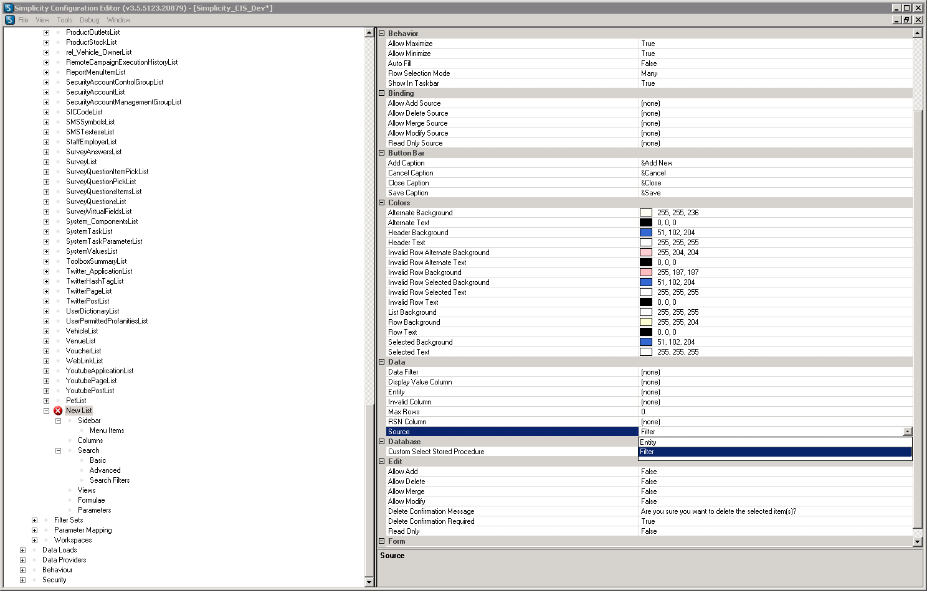Image resolution: width=927 pixels, height=591 pixels.
Task: Open the Window menu
Action: [x=118, y=20]
